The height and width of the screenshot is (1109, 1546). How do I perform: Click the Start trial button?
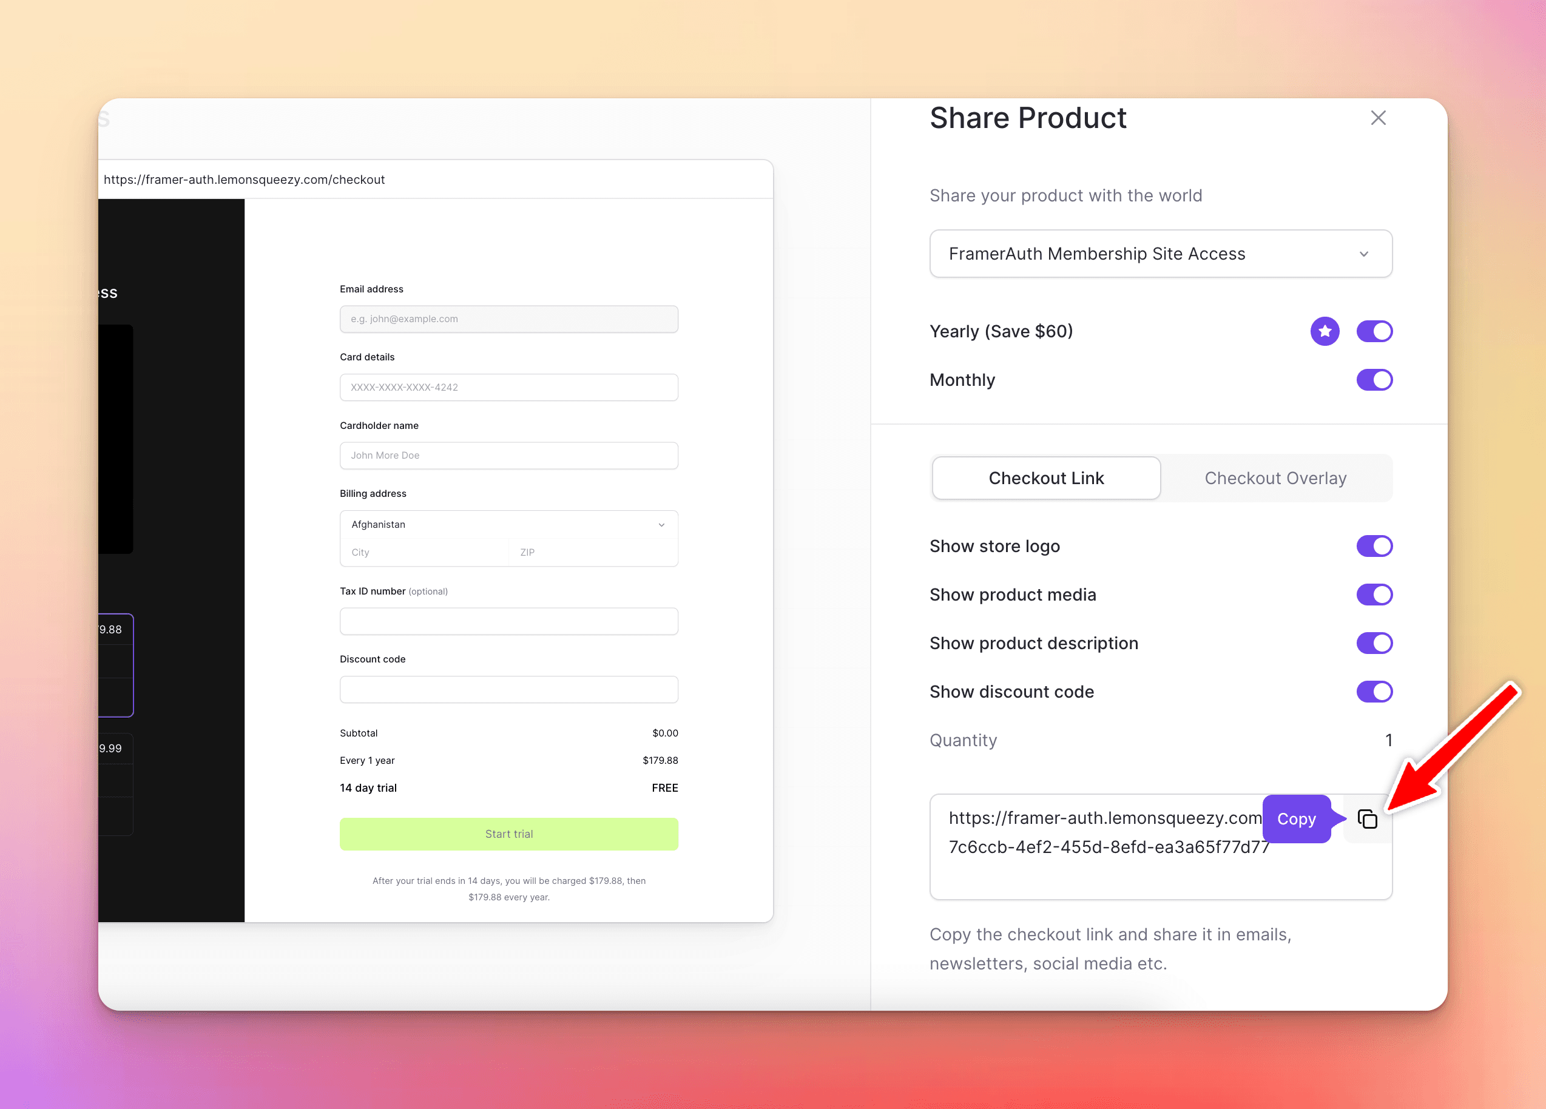click(508, 834)
